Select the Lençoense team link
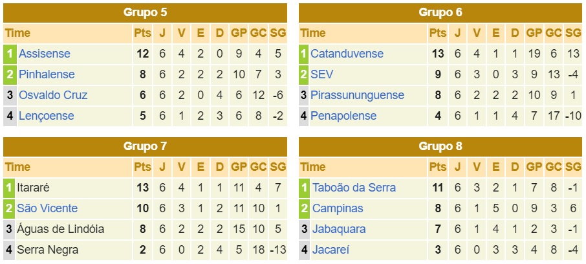This screenshot has height=264, width=586. pyautogui.click(x=46, y=116)
